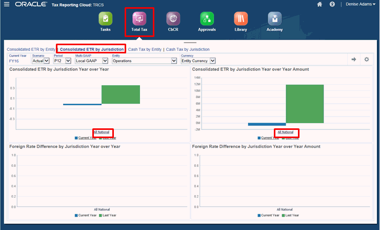Expand the Scenario dropdown showing Actual
The height and width of the screenshot is (230, 380).
[x=41, y=61]
